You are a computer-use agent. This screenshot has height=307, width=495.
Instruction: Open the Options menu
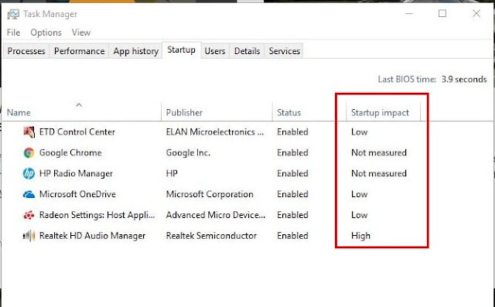pos(46,32)
